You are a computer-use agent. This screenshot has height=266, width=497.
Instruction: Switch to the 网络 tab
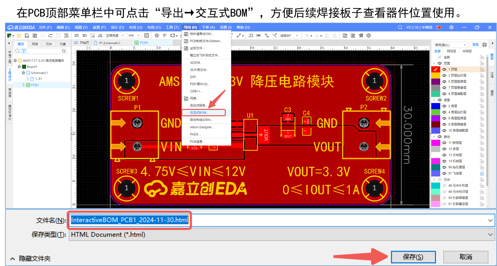pyautogui.click(x=35, y=44)
